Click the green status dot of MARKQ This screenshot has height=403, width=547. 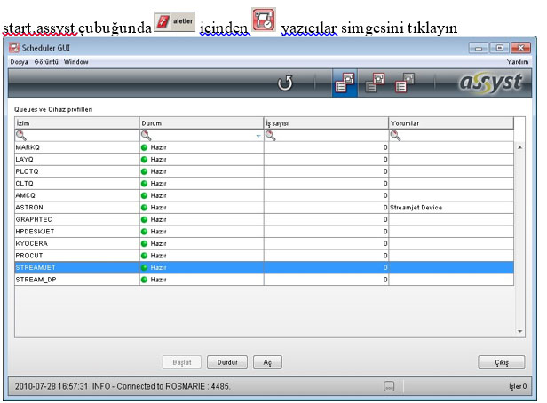[x=144, y=147]
